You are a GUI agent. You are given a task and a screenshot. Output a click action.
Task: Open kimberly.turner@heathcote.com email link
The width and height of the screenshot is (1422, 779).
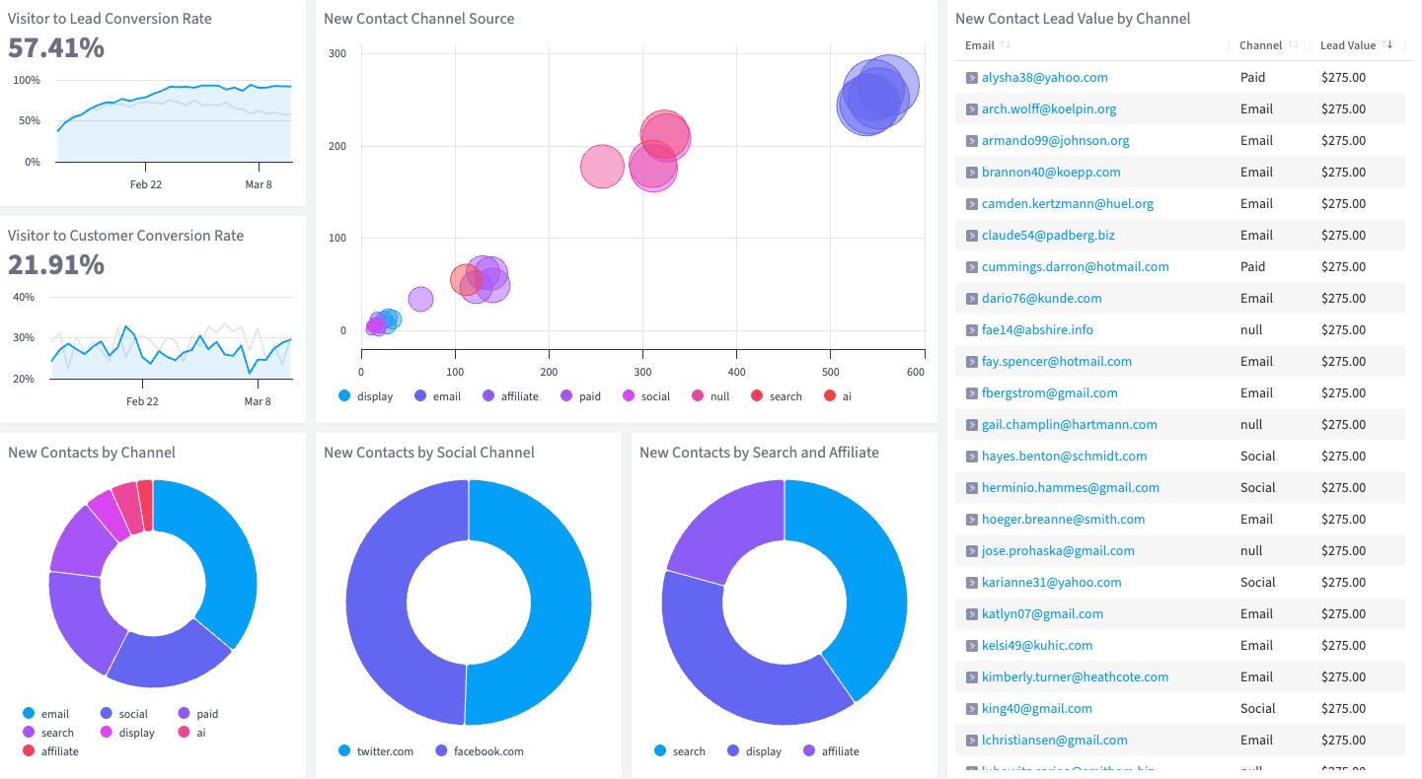(1075, 676)
